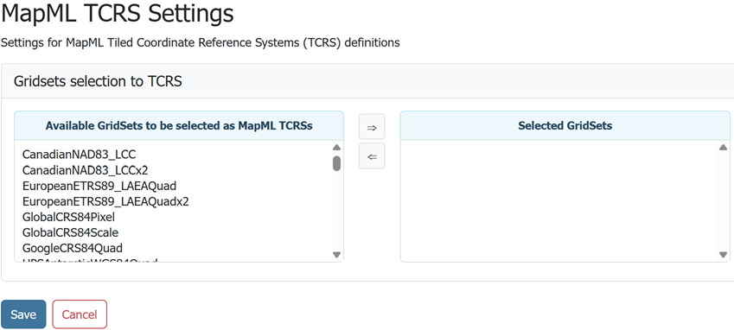Viewport: 734px width, 330px height.
Task: Click up arrow of available gridsets scrollbar
Action: (x=336, y=147)
